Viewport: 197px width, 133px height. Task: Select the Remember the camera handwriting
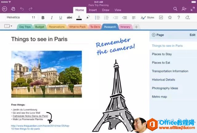[x=115, y=46]
